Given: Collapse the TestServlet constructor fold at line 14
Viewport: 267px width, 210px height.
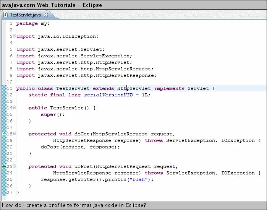Looking at the screenshot, I should coord(14,107).
